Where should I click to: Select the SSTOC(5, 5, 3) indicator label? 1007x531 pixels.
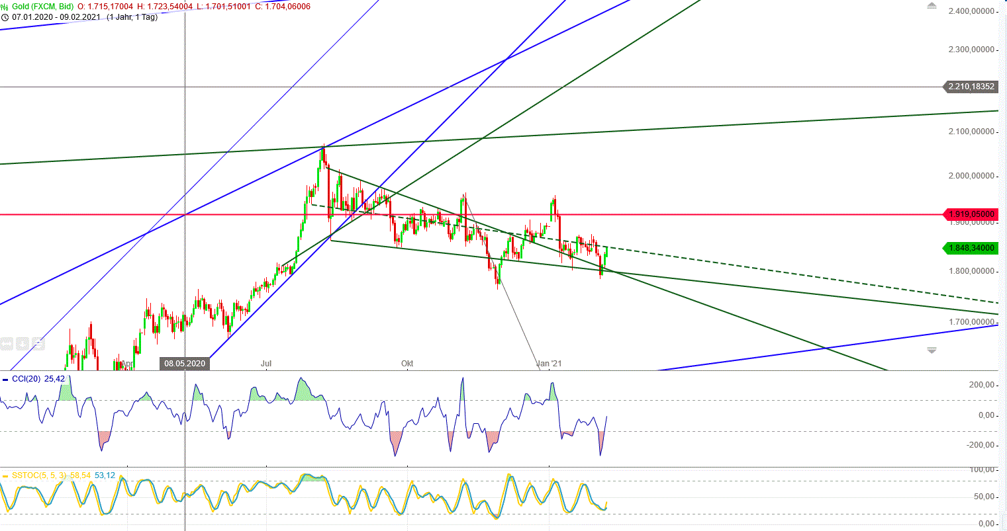(x=40, y=475)
